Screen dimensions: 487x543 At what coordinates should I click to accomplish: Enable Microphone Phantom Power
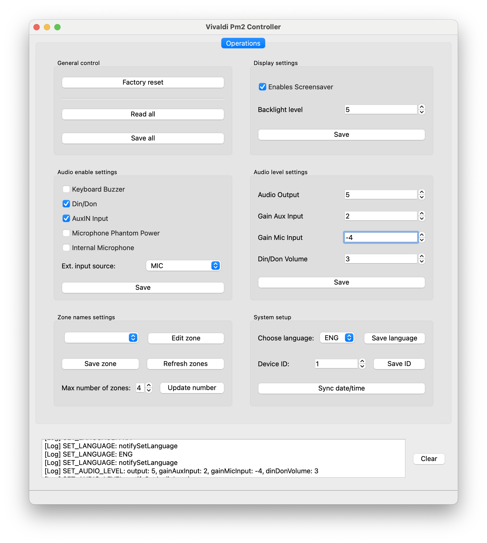66,233
